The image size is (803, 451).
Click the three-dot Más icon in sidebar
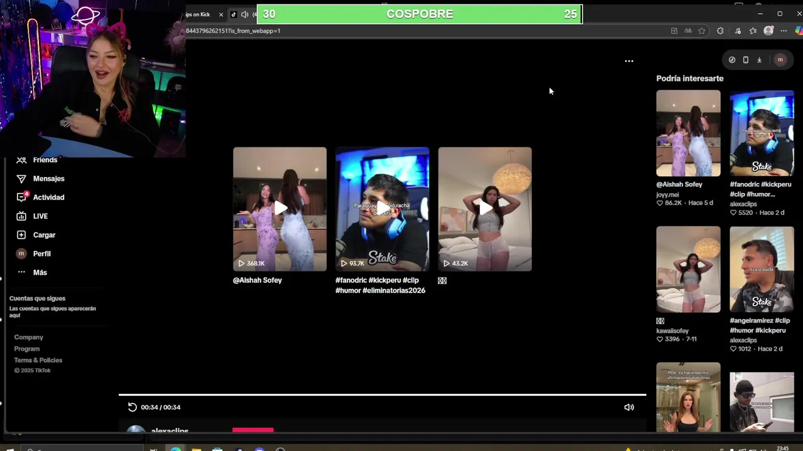21,272
